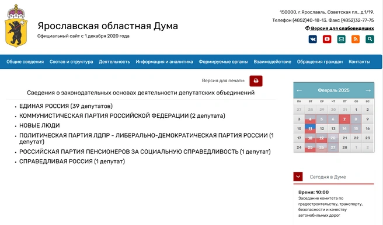Image resolution: width=383 pixels, height=225 pixels.
Task: Open the VK social network icon
Action: point(313,39)
